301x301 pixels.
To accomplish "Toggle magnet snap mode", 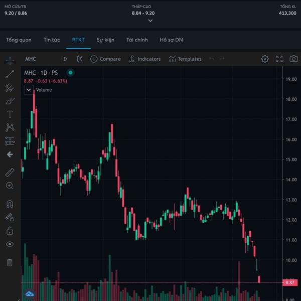I will [x=10, y=204].
